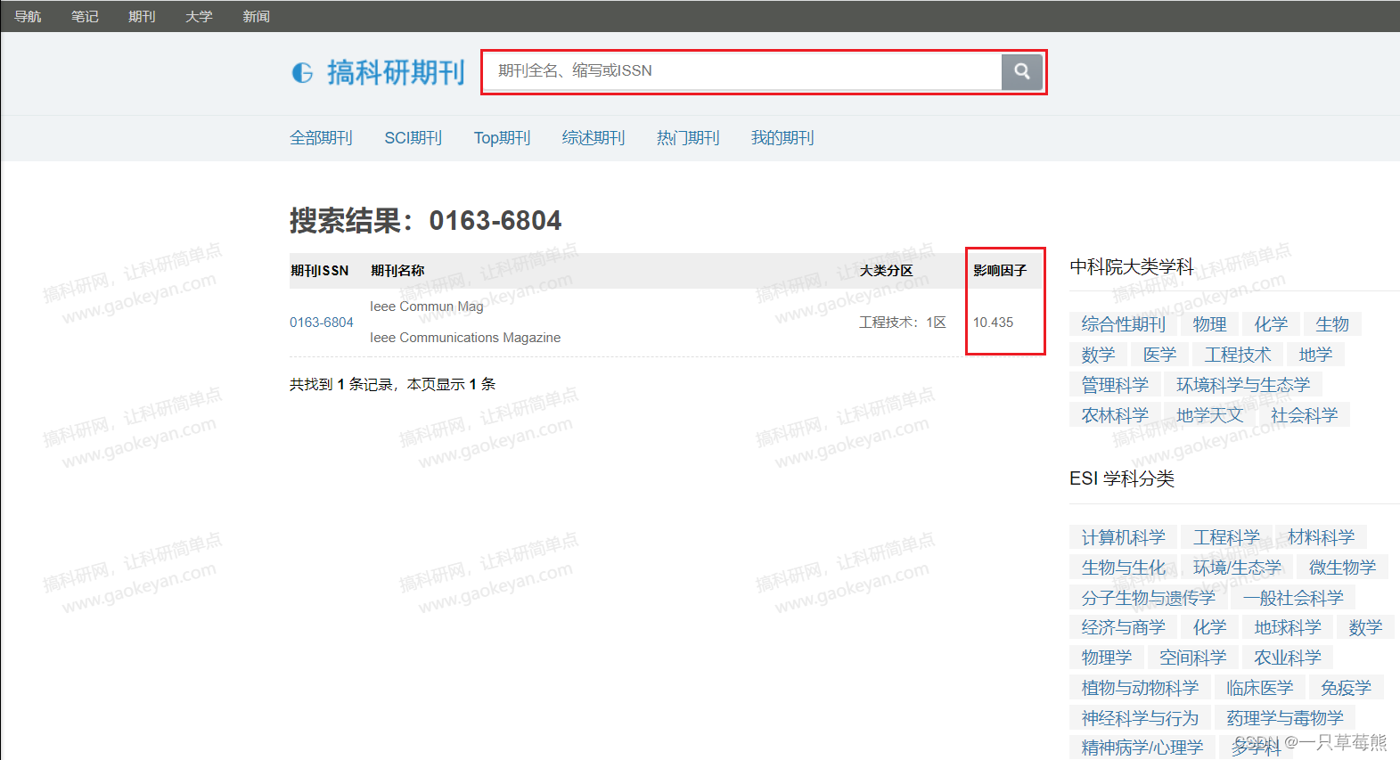This screenshot has height=760, width=1400.
Task: Open the ISSN link 0163-6804
Action: click(x=322, y=323)
